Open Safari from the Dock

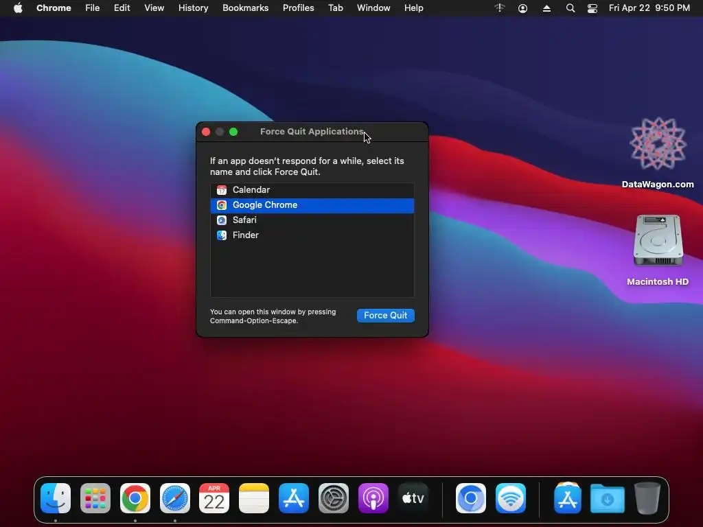point(175,498)
